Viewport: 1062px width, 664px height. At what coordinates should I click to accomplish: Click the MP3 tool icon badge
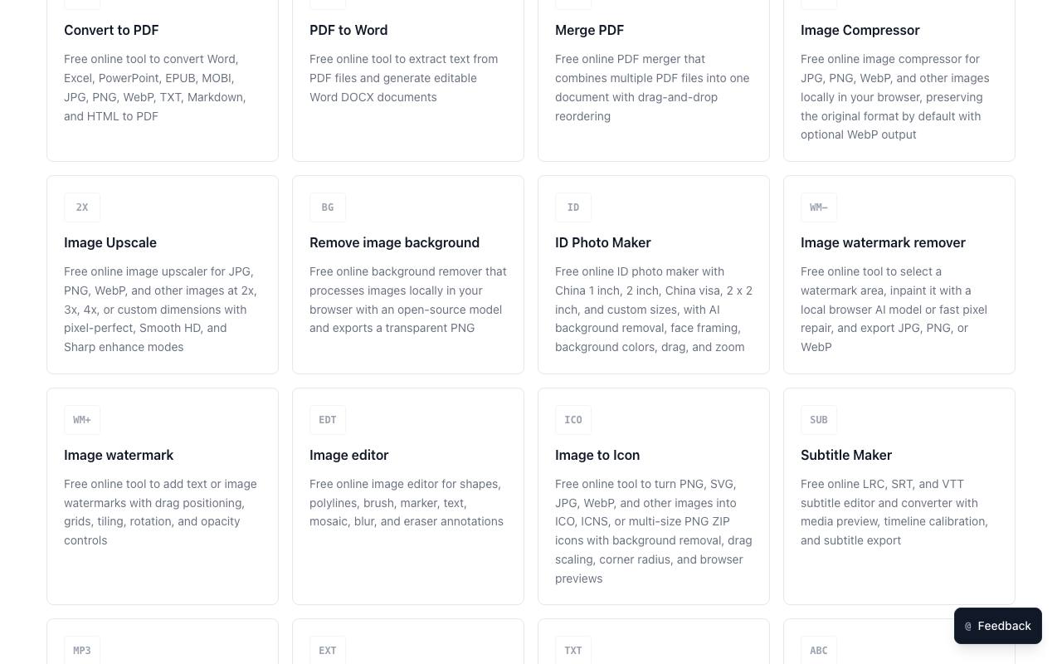(82, 650)
